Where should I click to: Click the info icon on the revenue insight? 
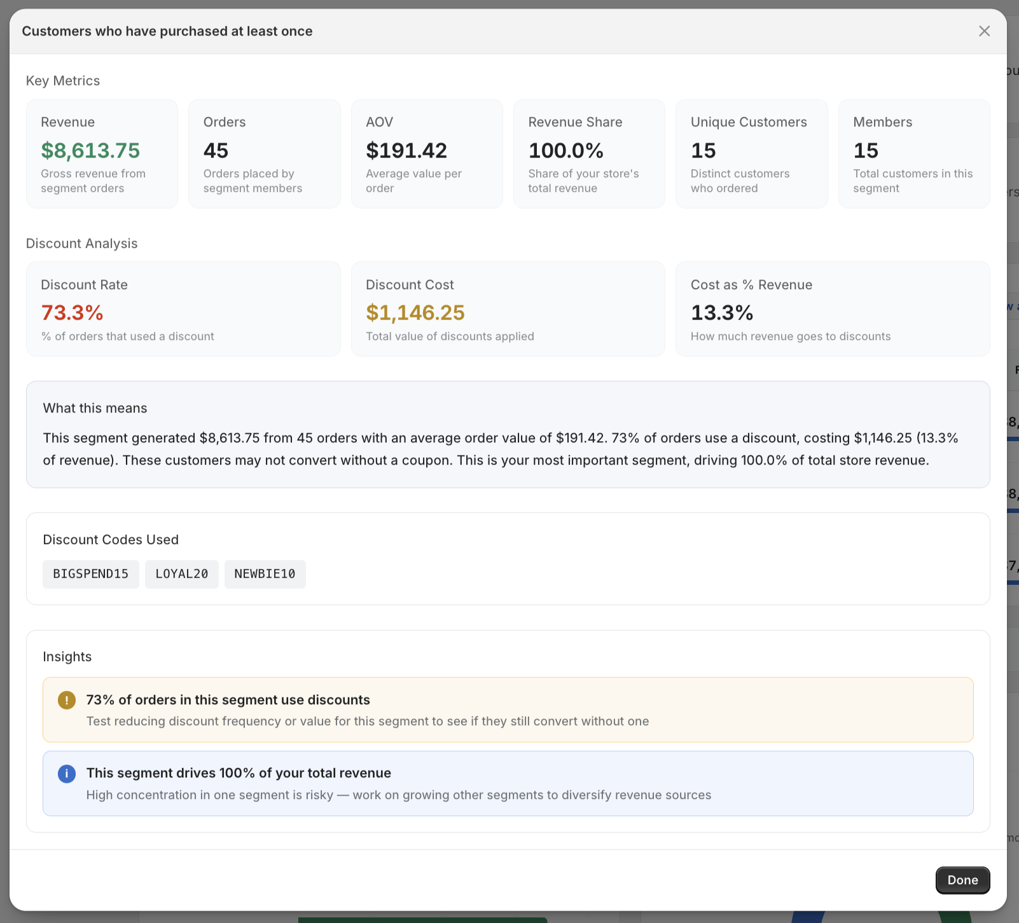click(66, 774)
